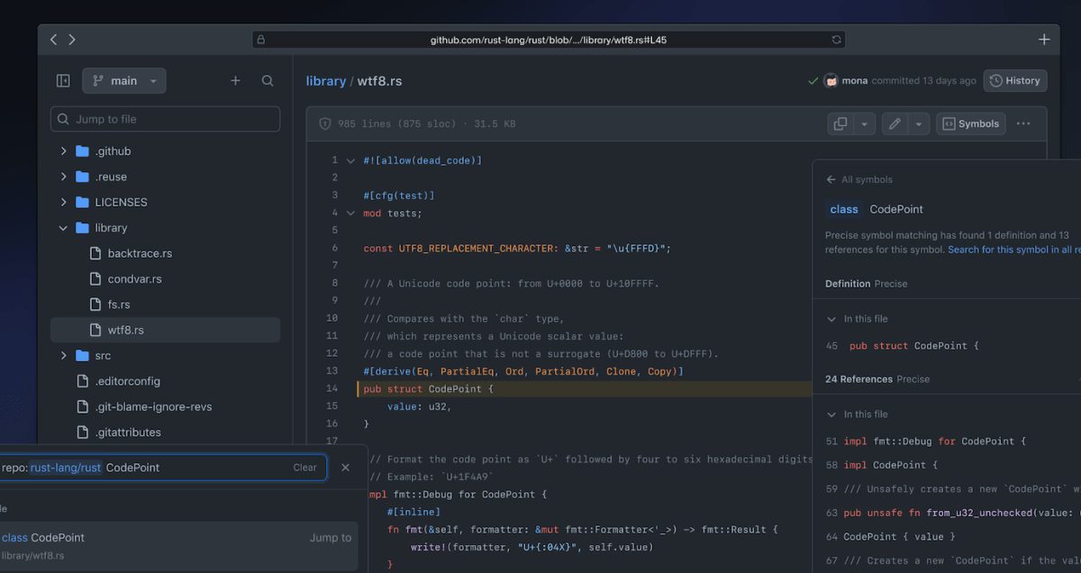Open the main branch selector dropdown
This screenshot has width=1081, height=573.
pos(123,80)
